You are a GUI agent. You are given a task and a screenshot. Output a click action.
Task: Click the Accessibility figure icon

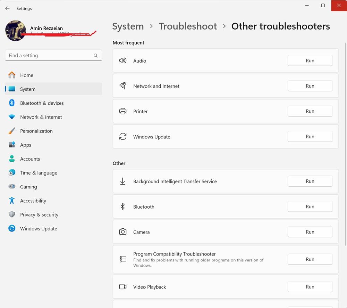tap(12, 201)
